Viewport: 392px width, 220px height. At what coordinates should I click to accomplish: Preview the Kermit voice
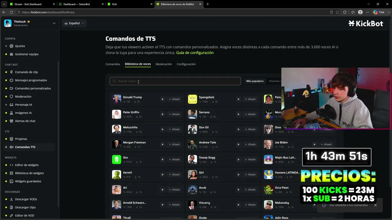point(163,174)
